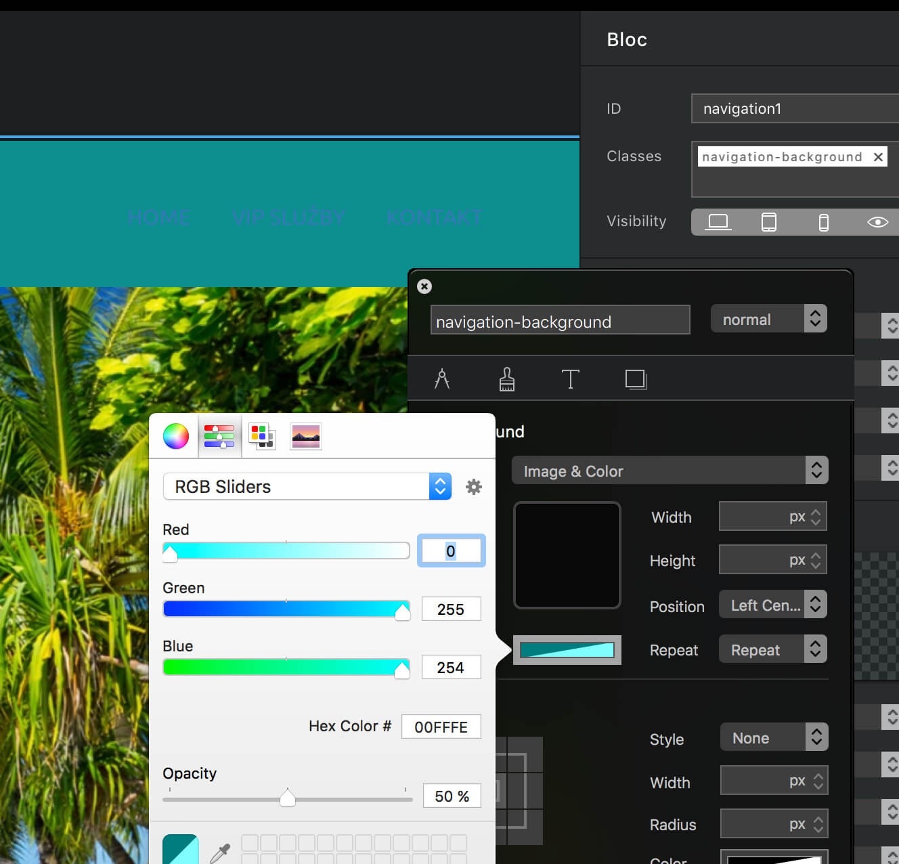Viewport: 899px width, 864px height.
Task: Expand the Image & Color background type dropdown
Action: pyautogui.click(x=670, y=471)
